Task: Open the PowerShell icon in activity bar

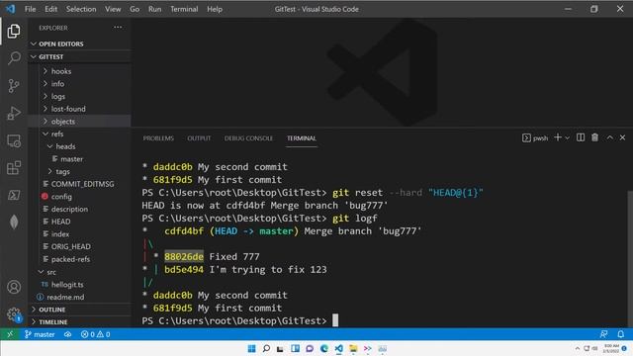Action: [x=14, y=196]
